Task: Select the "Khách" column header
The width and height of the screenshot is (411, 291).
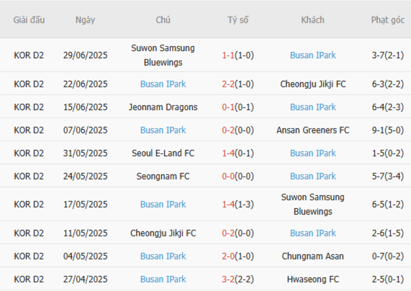Action: click(313, 20)
